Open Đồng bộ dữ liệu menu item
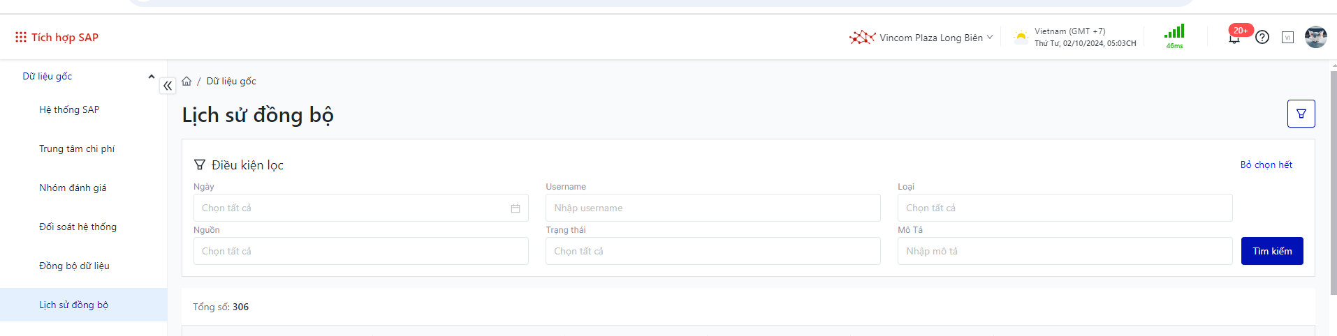This screenshot has height=336, width=1337. 74,266
